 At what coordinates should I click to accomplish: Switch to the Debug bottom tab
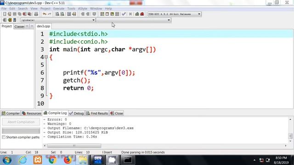(x=77, y=113)
